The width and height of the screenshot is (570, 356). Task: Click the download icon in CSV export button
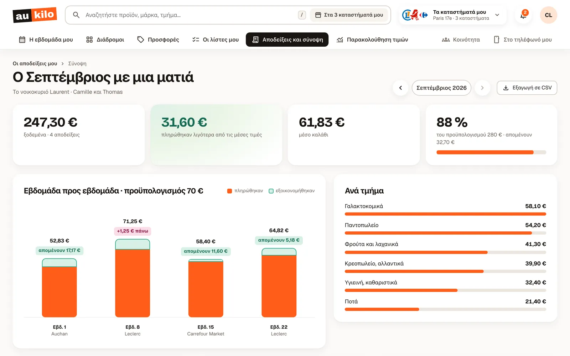tap(506, 88)
